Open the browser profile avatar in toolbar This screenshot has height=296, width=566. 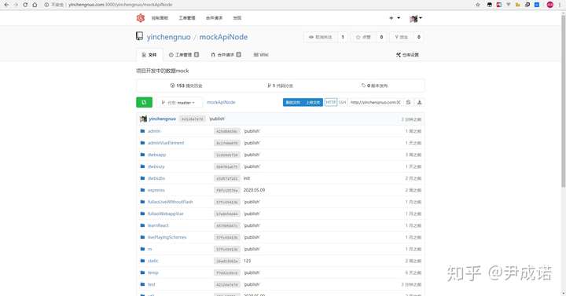549,5
